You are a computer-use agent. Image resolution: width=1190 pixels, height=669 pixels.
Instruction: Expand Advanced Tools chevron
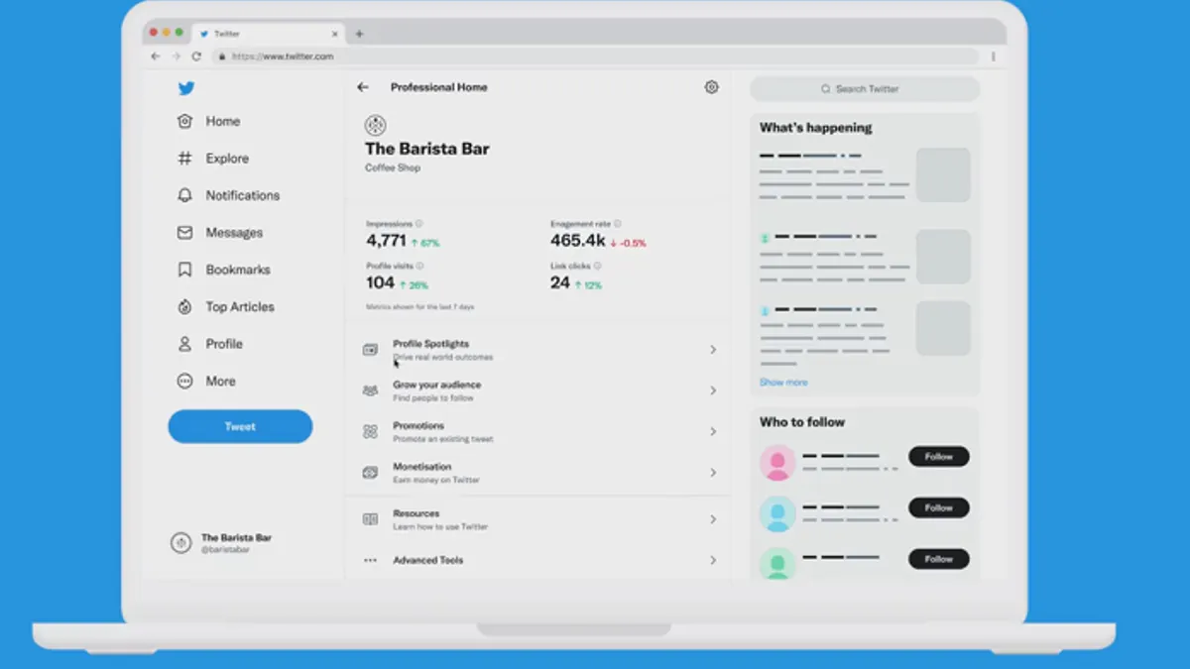[x=713, y=560]
